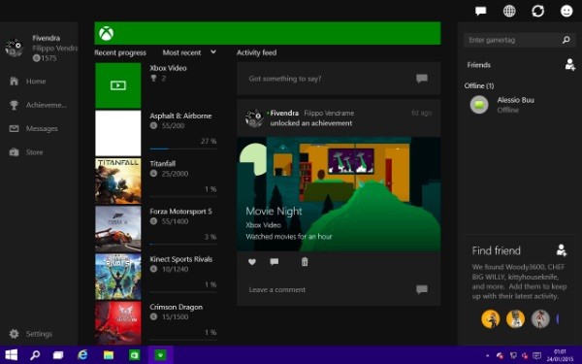The width and height of the screenshot is (582, 364).
Task: Open Internet Explorer from taskbar
Action: 82,355
